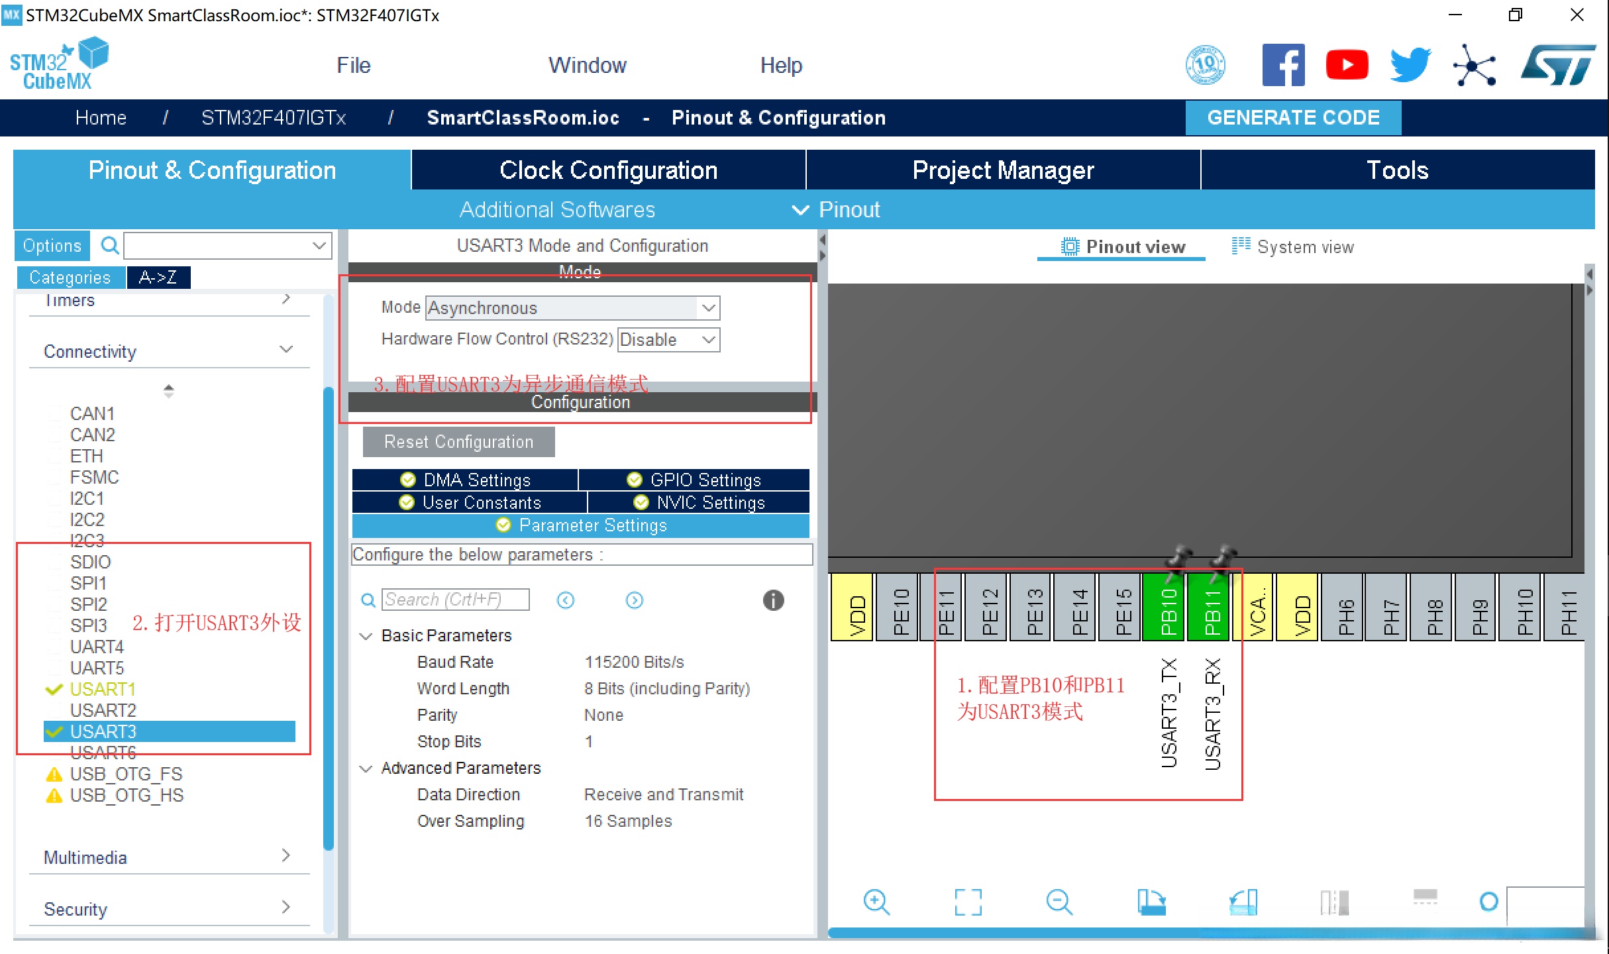The width and height of the screenshot is (1609, 954).
Task: Open the Facebook icon link
Action: point(1283,65)
